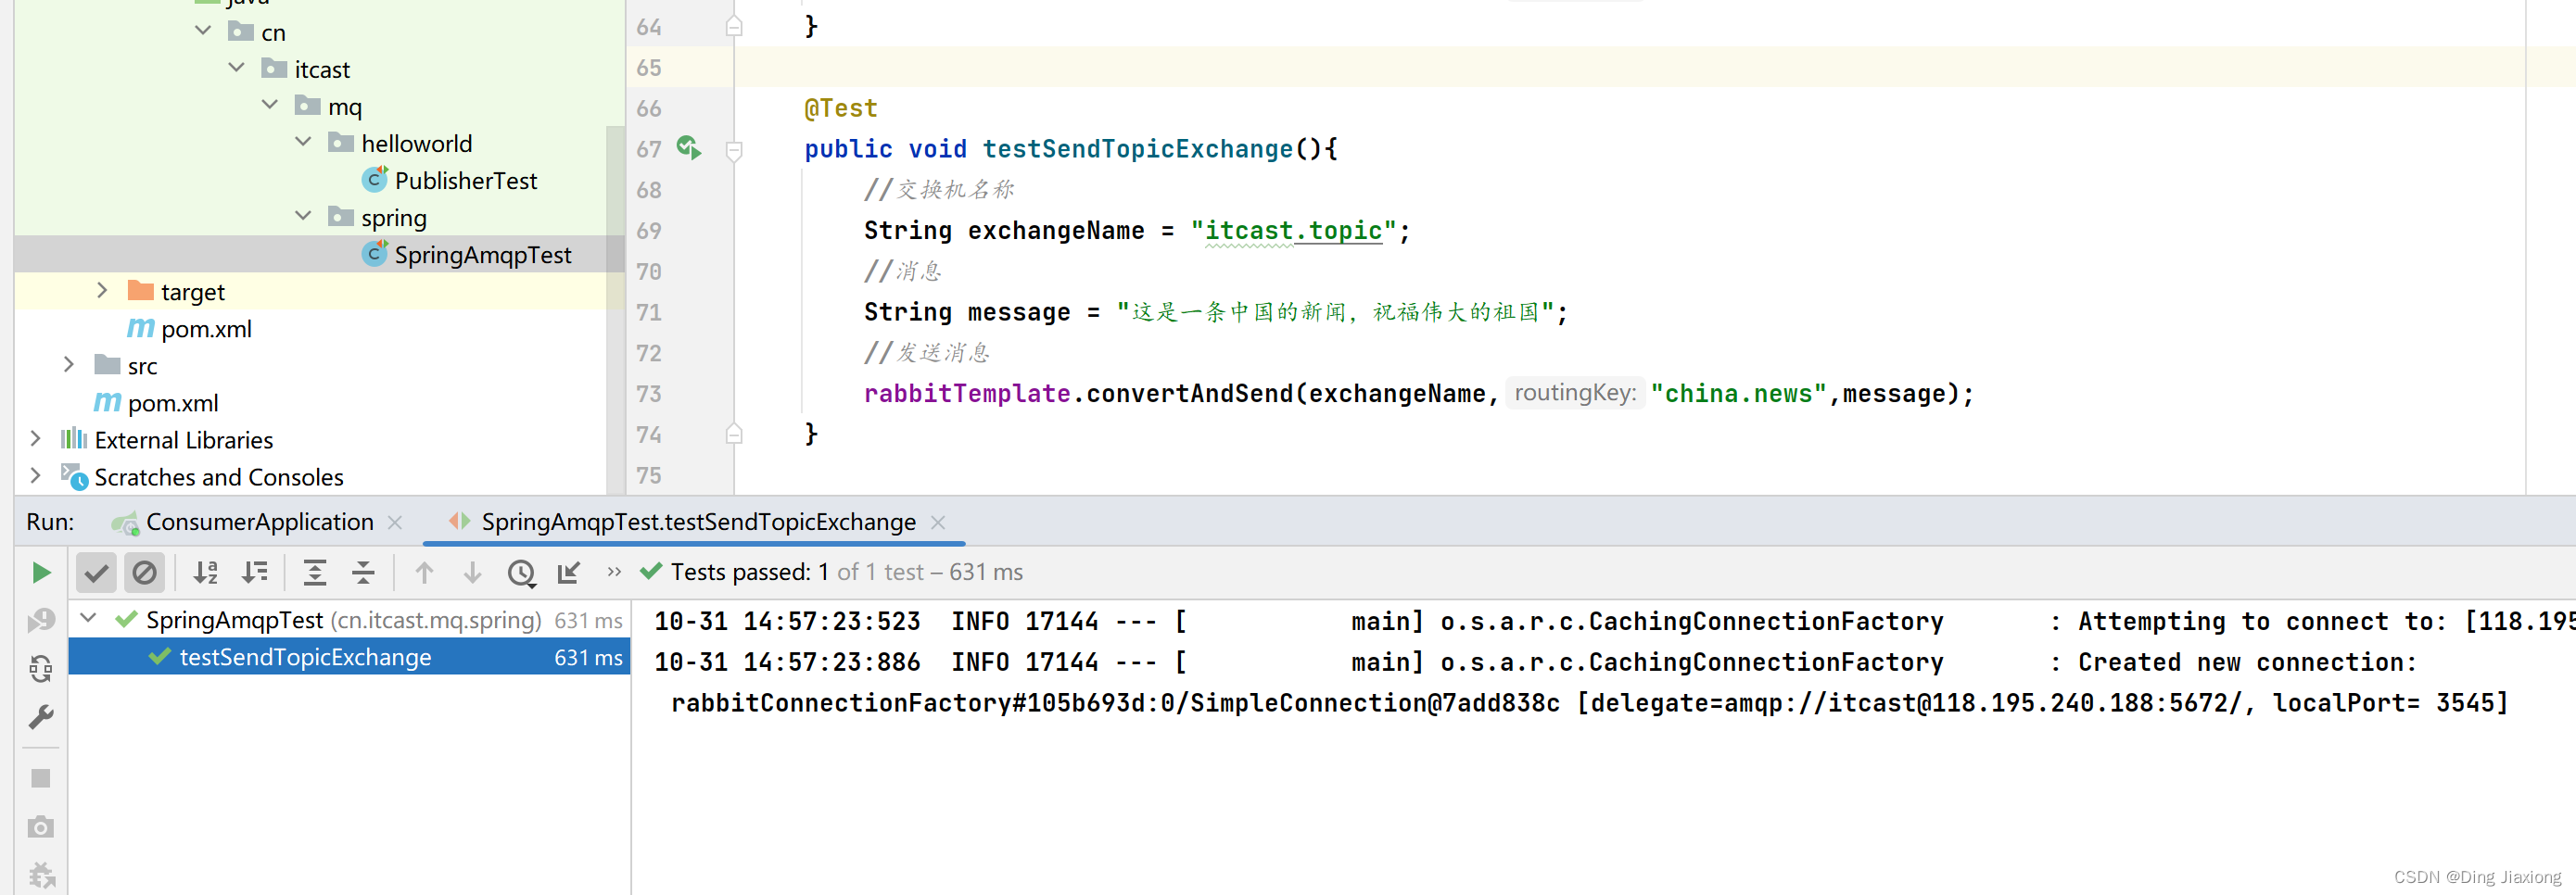Toggle Show Passed tests checkmark button

[x=96, y=573]
